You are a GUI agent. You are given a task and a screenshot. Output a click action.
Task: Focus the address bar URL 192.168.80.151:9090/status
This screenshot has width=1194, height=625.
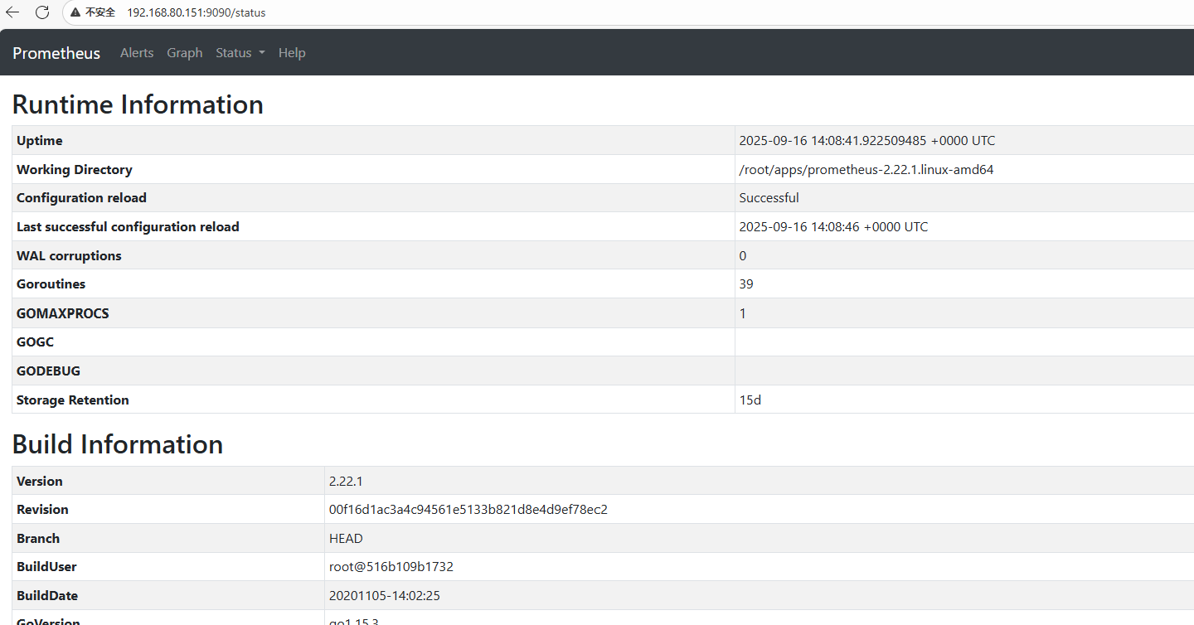[197, 12]
